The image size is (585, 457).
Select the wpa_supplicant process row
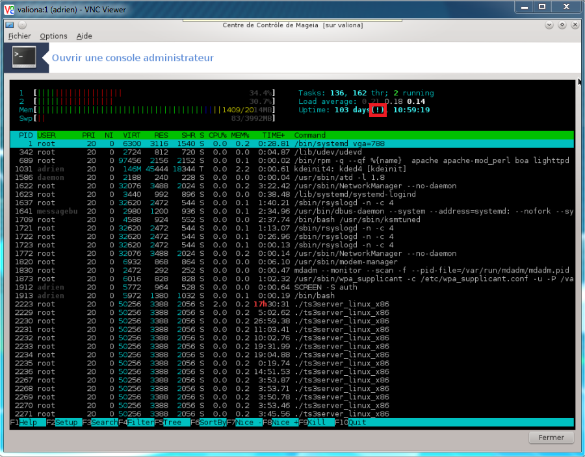click(x=292, y=279)
